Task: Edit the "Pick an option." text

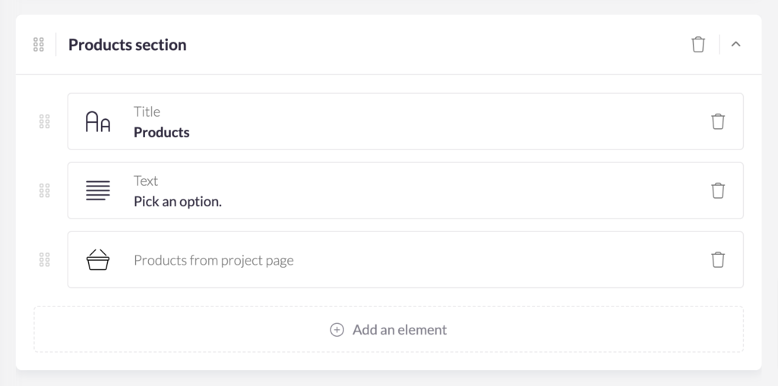Action: [x=178, y=202]
